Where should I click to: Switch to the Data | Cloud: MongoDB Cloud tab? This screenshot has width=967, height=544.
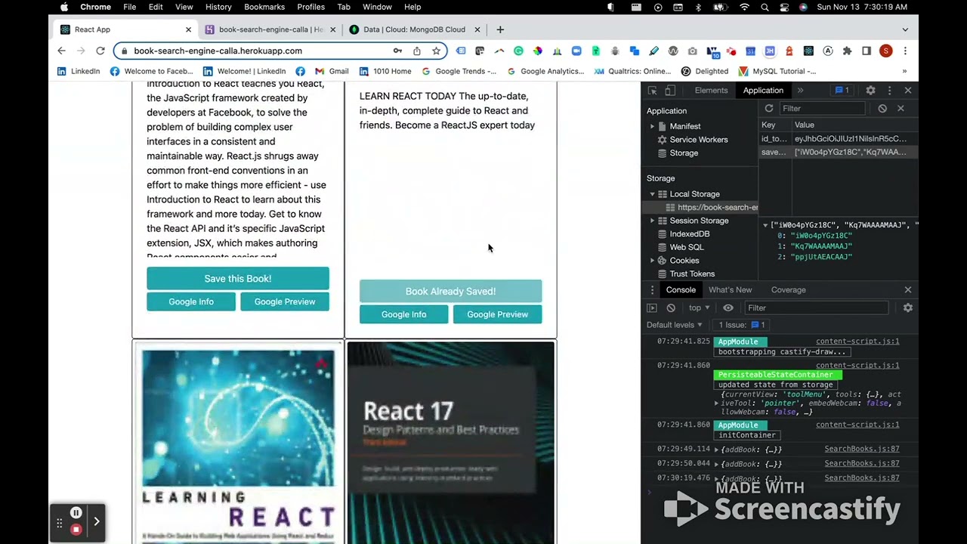(x=414, y=29)
